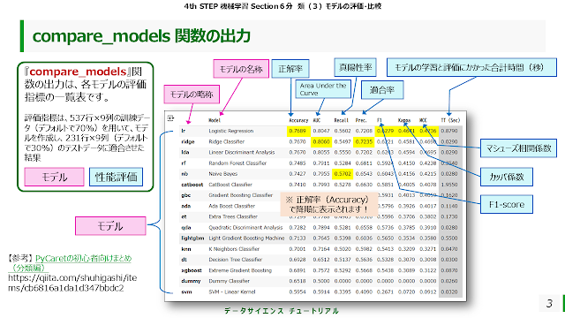Viewport: 565px width, 318px height.
Task: Click the 'Accuracy' column header
Action: (298, 120)
